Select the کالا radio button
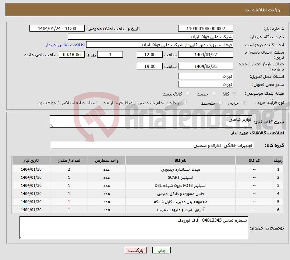The width and height of the screenshot is (290, 260). click(x=234, y=93)
